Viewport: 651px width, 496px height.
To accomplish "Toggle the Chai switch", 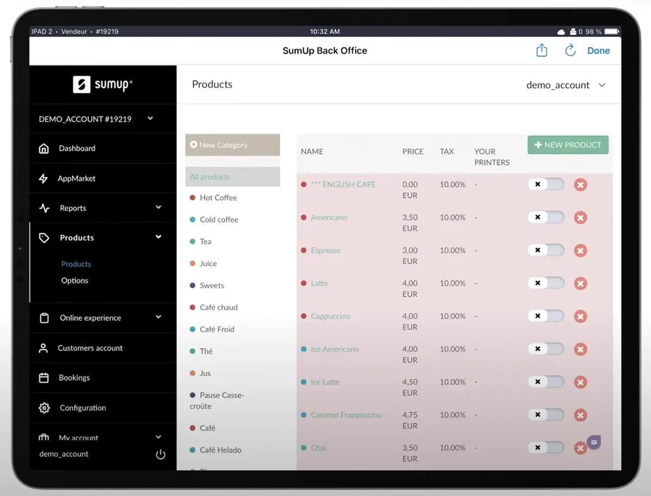I will [546, 448].
